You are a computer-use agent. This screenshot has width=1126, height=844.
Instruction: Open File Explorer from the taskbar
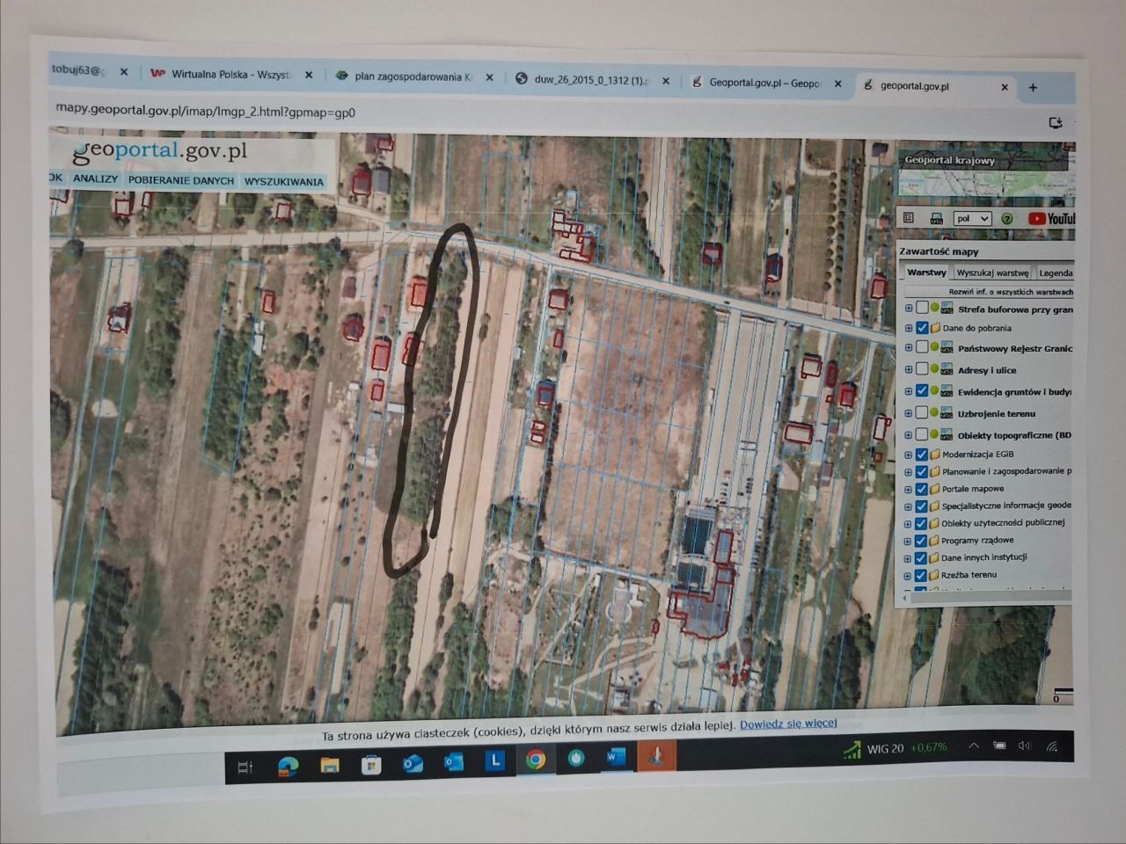[x=329, y=766]
